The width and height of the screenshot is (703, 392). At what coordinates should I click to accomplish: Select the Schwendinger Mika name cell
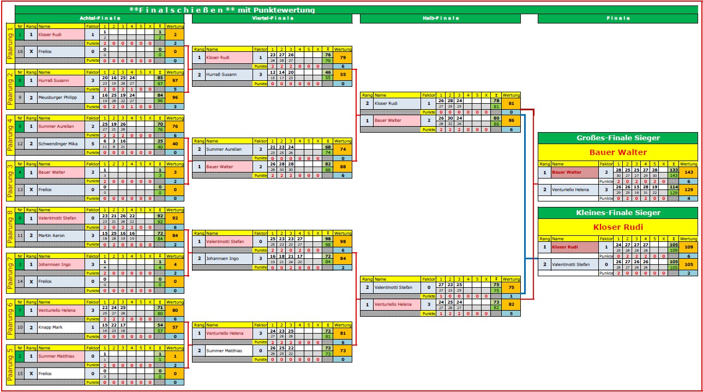click(61, 144)
